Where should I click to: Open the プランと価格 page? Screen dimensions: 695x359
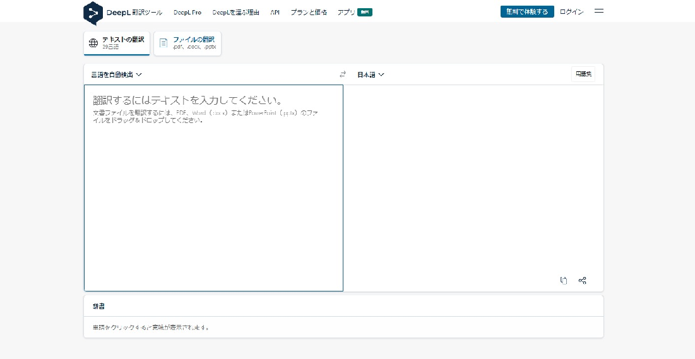coord(309,12)
